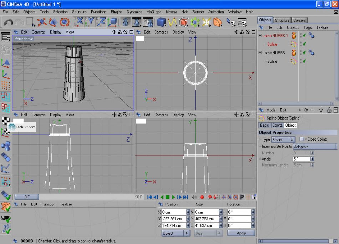Click the play forward button
This screenshot has width=339, height=244.
173,197
